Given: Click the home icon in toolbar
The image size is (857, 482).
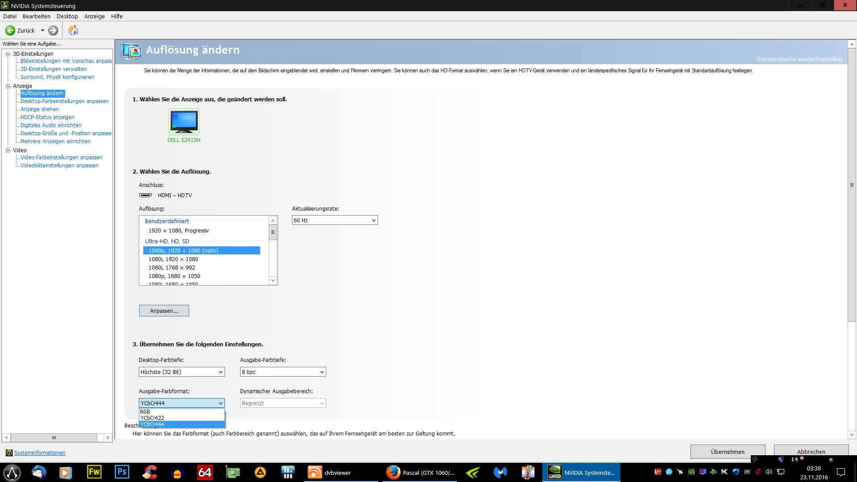Looking at the screenshot, I should [x=73, y=30].
